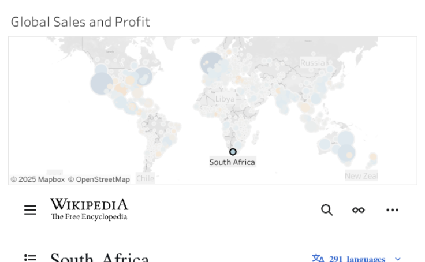Toggle the table of contents icon
This screenshot has width=425, height=262.
(30, 258)
